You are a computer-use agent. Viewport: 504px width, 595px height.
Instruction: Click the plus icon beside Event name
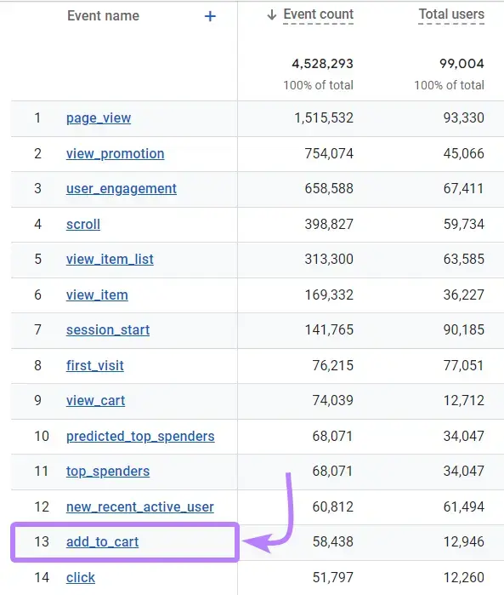tap(210, 16)
